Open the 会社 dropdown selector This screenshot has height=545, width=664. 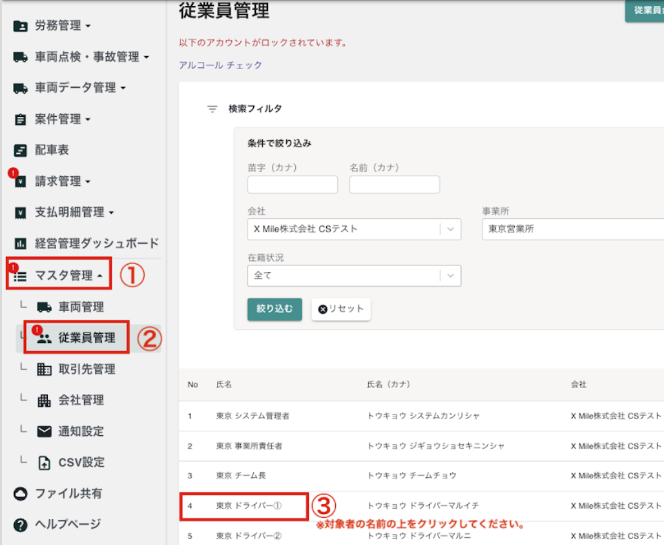point(353,229)
